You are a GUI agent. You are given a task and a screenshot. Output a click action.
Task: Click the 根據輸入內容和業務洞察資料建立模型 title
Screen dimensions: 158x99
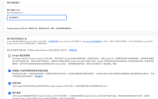click(x=30, y=71)
